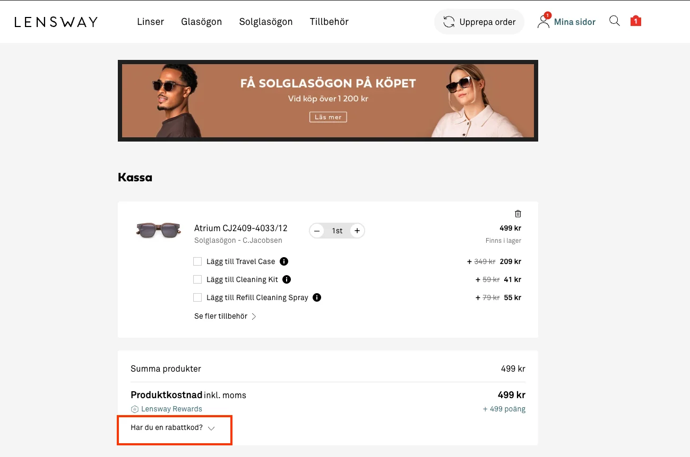Click the Solglasögon - C.Jacobsen subtitle
This screenshot has width=690, height=457.
238,240
